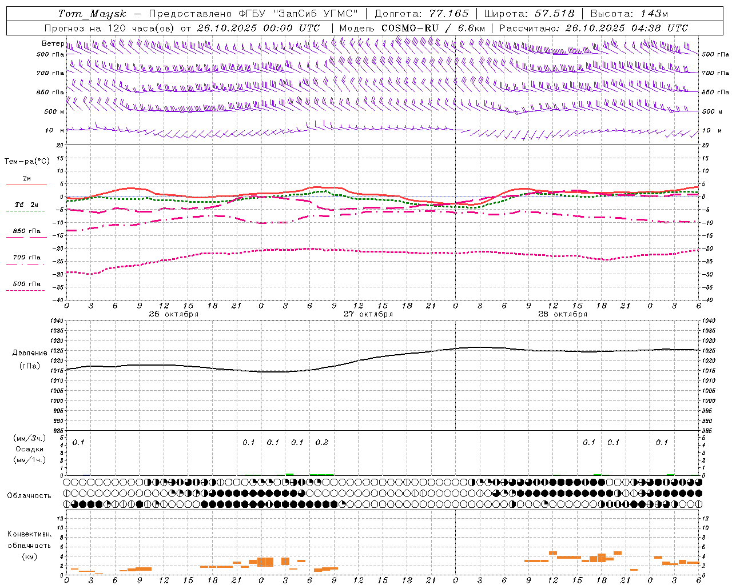Viewport: 732px width, 585px height.
Task: Click the "0.2" precipitation value
Action: click(322, 442)
